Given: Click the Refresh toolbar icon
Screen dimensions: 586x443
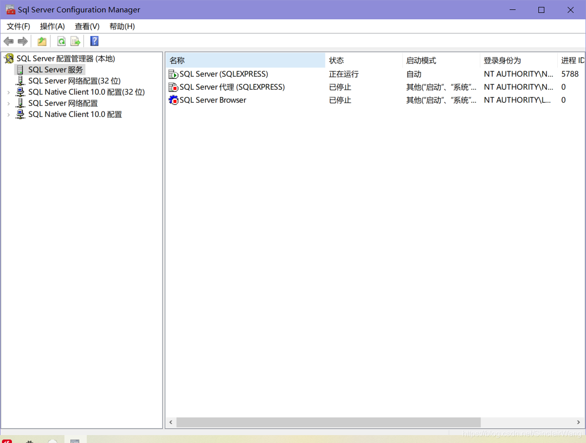Looking at the screenshot, I should coord(61,42).
